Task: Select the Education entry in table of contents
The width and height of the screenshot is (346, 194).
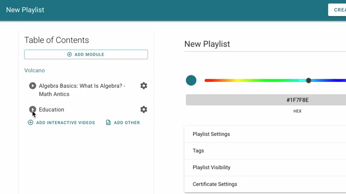Action: coord(51,109)
